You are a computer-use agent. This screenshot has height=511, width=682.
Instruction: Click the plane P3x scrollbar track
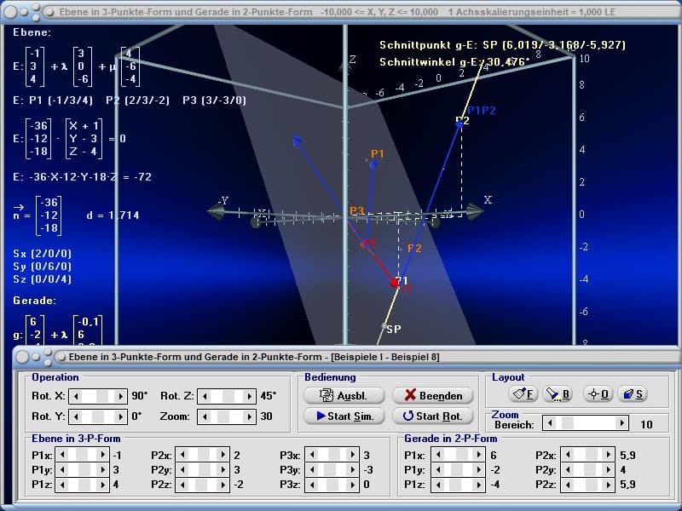[332, 455]
